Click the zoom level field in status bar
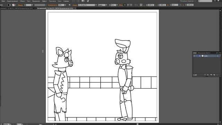The width and height of the screenshot is (222, 125). [x=6, y=124]
